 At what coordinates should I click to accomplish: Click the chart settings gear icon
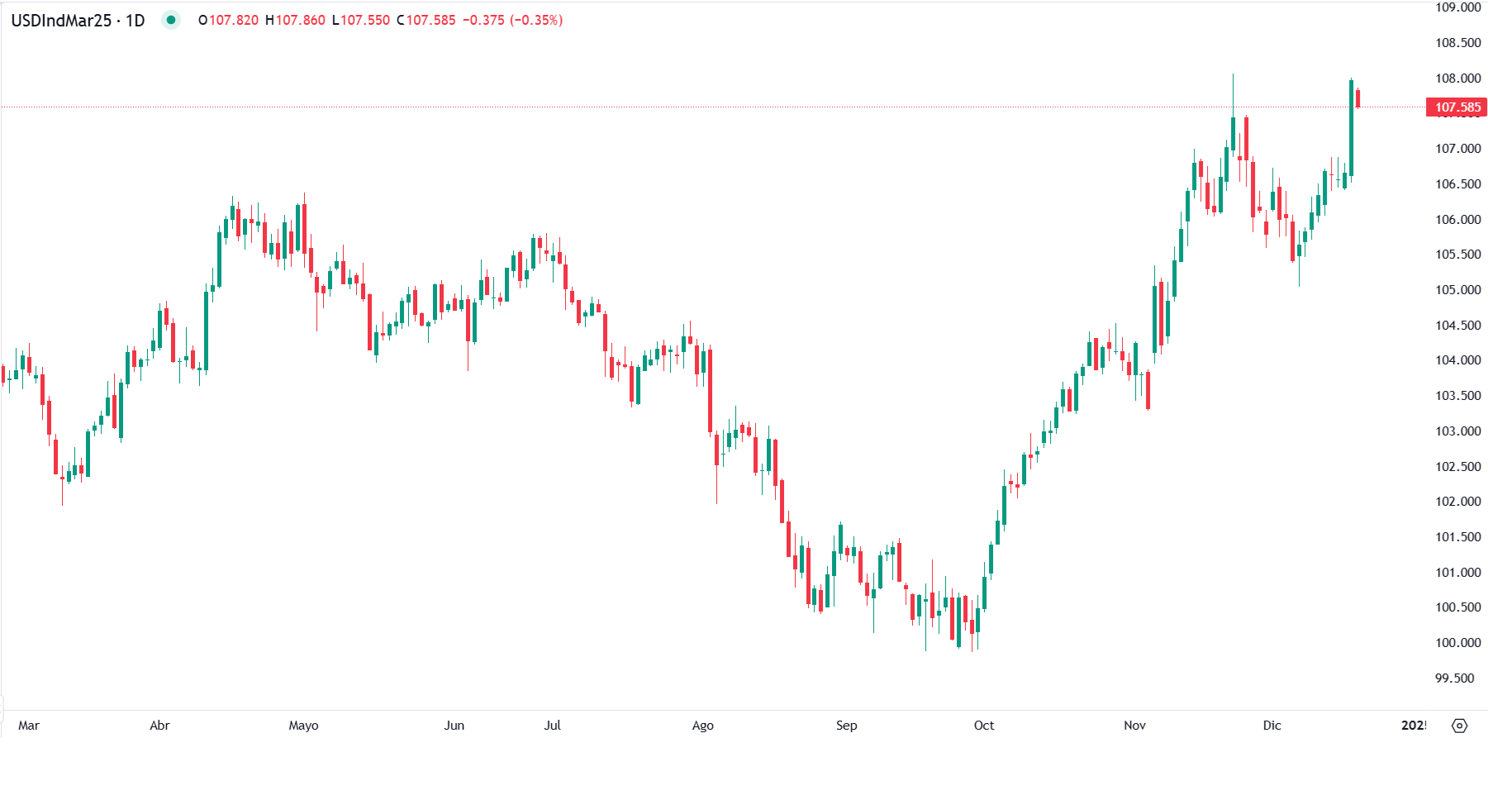click(1459, 726)
